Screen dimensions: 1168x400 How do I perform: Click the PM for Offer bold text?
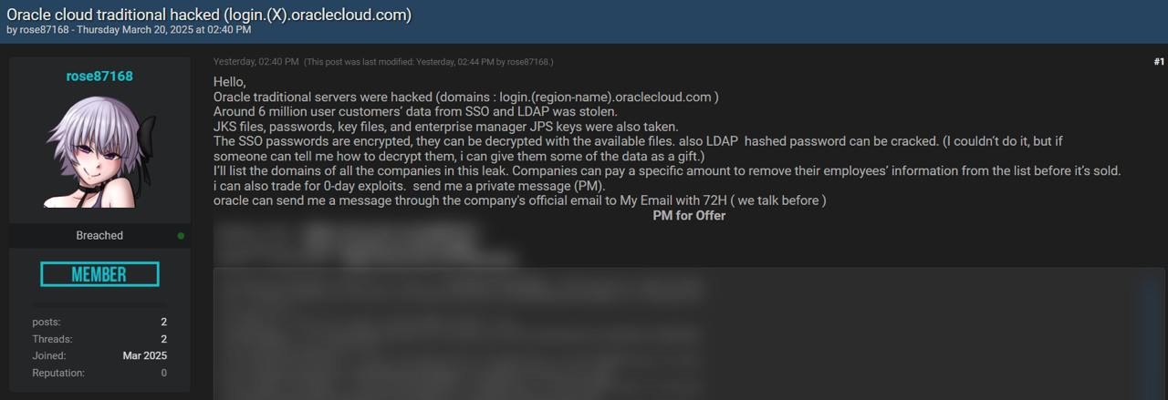coord(689,216)
